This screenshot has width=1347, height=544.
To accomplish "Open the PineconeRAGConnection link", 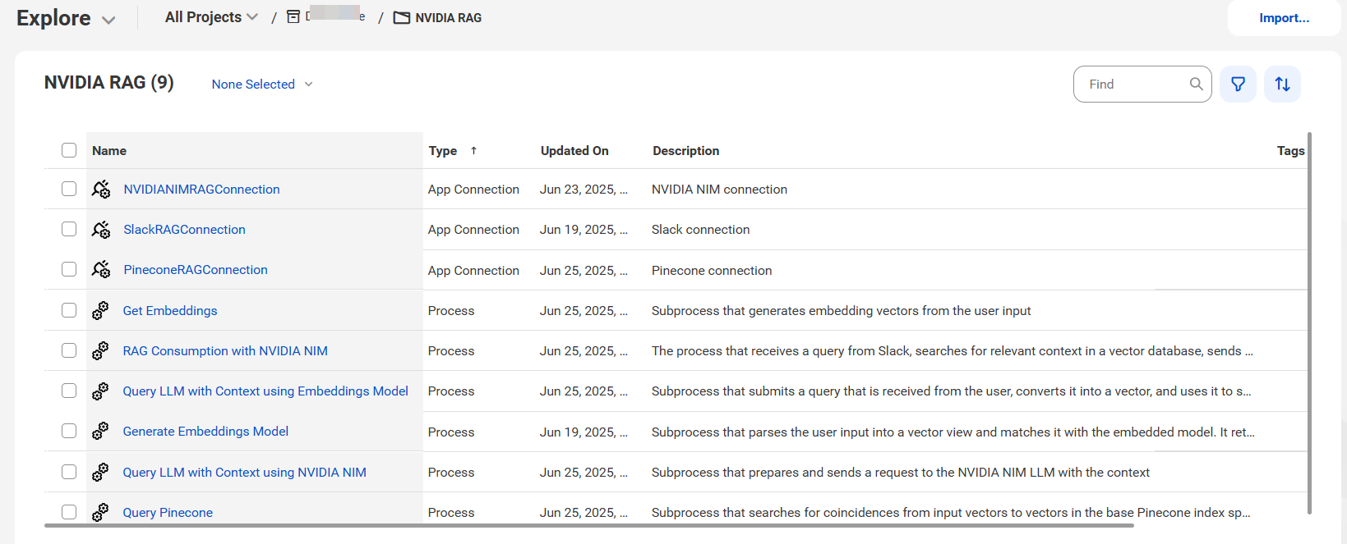I will point(196,270).
